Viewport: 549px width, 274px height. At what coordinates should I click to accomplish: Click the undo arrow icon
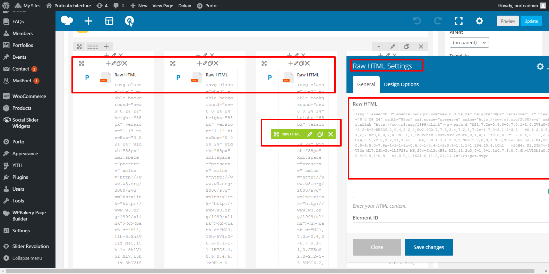pyautogui.click(x=417, y=21)
